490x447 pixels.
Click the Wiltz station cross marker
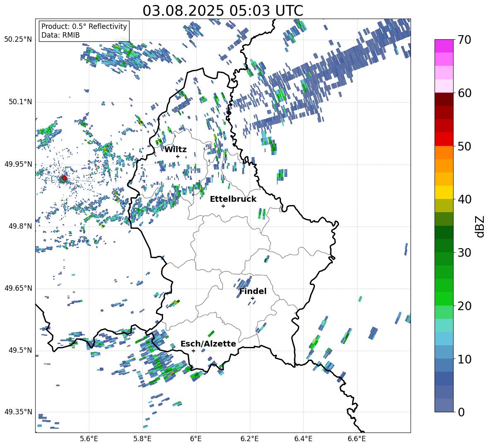click(178, 156)
